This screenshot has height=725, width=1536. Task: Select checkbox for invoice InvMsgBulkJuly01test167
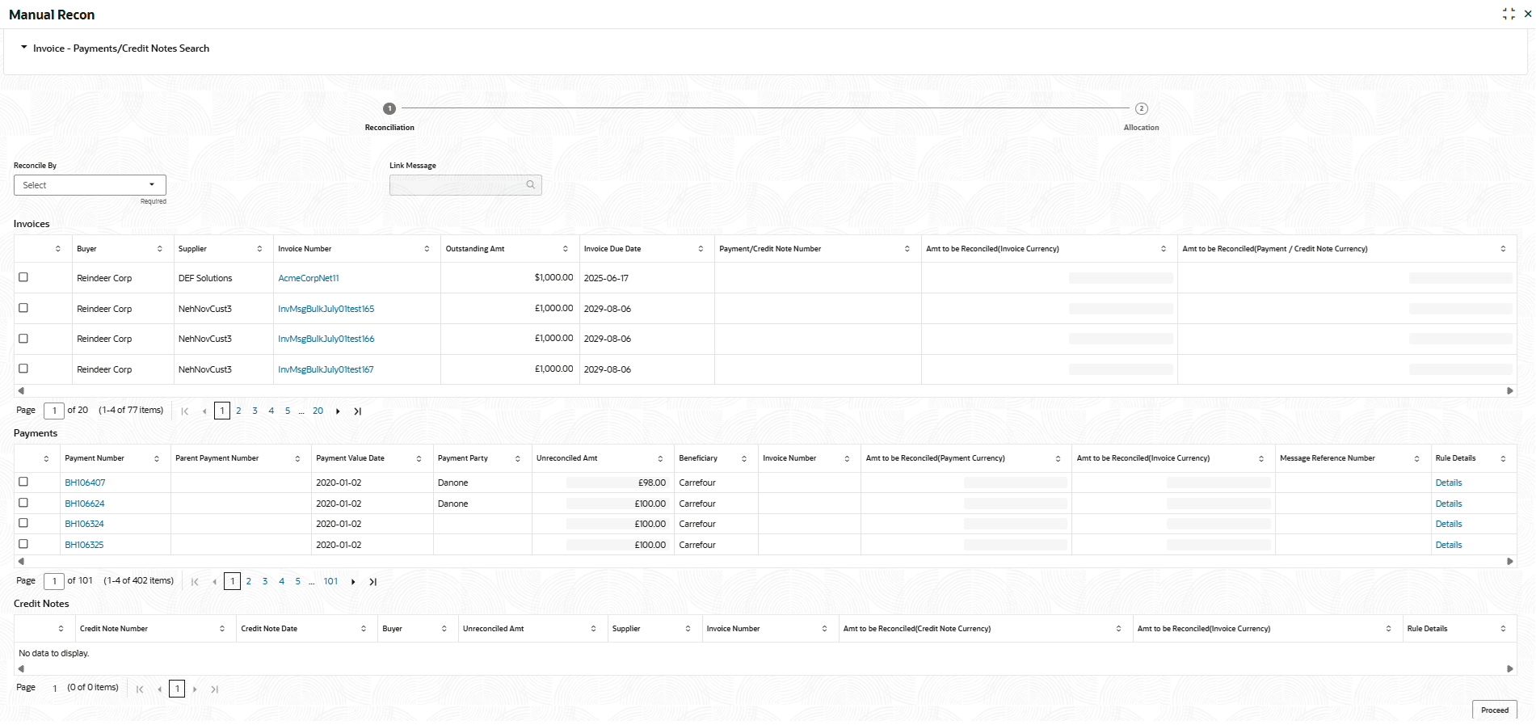(x=23, y=369)
